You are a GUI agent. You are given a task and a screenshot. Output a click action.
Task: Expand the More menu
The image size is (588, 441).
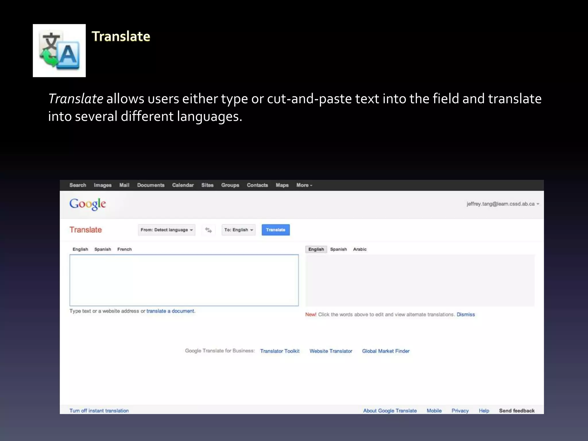tap(304, 185)
